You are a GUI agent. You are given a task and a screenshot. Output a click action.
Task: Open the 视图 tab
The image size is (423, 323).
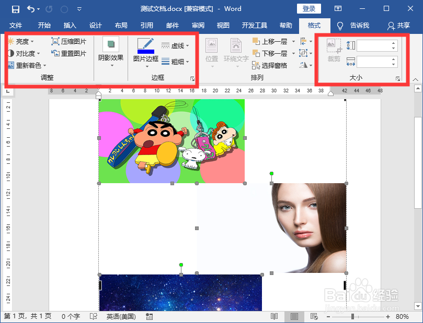pyautogui.click(x=223, y=25)
